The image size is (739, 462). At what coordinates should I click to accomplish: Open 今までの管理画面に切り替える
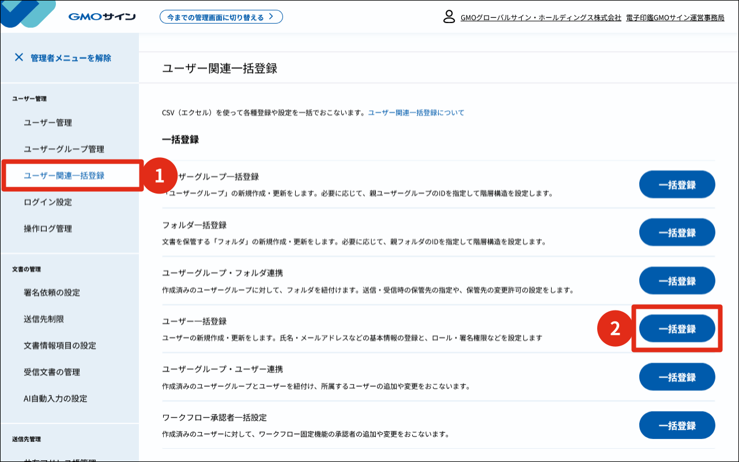coord(221,17)
